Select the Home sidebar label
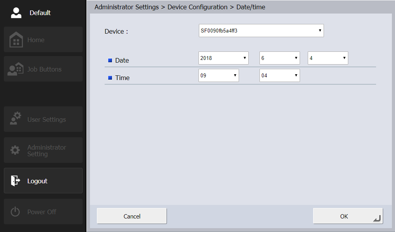Viewport: 395px width, 232px height. click(x=36, y=40)
